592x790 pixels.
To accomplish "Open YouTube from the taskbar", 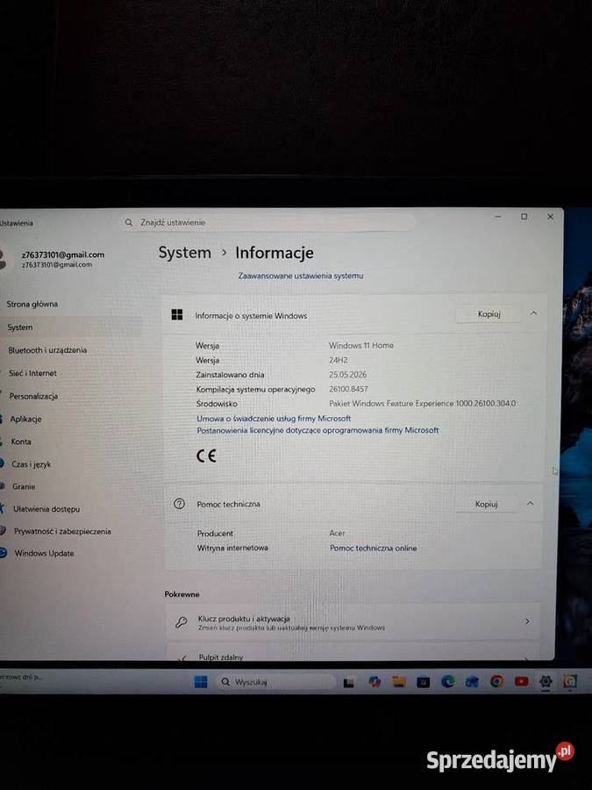I will pyautogui.click(x=521, y=682).
